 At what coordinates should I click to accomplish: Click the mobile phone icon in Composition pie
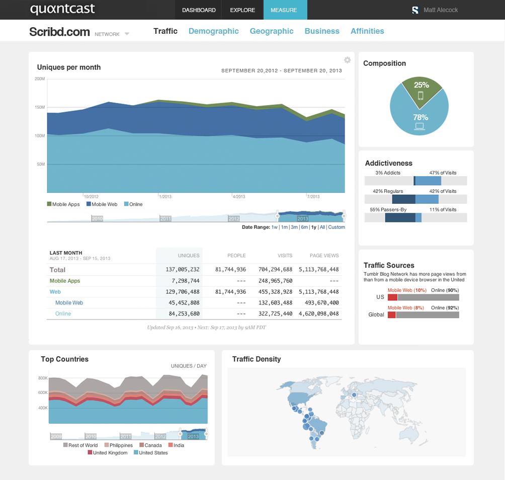pyautogui.click(x=420, y=96)
